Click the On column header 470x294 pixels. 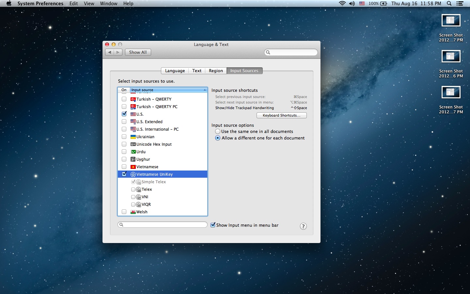[124, 90]
